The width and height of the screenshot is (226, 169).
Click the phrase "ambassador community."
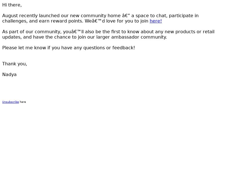tap(139, 37)
